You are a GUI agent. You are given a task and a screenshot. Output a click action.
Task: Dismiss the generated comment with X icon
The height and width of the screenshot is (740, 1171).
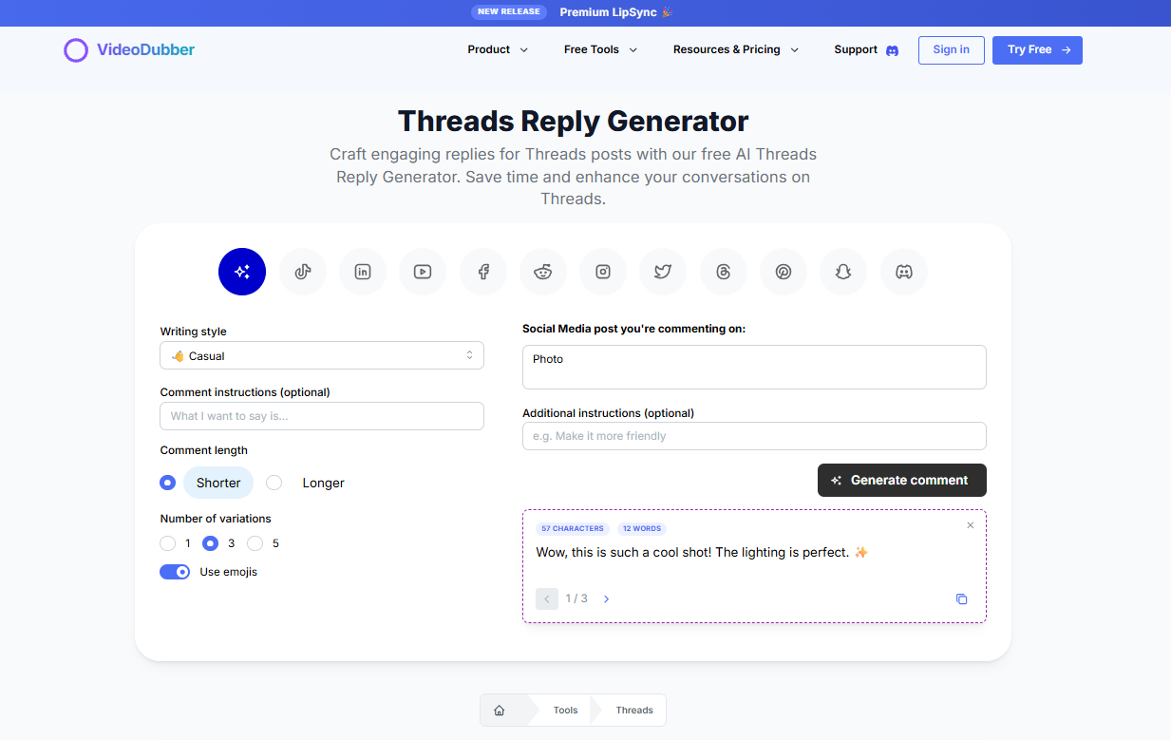click(x=970, y=525)
